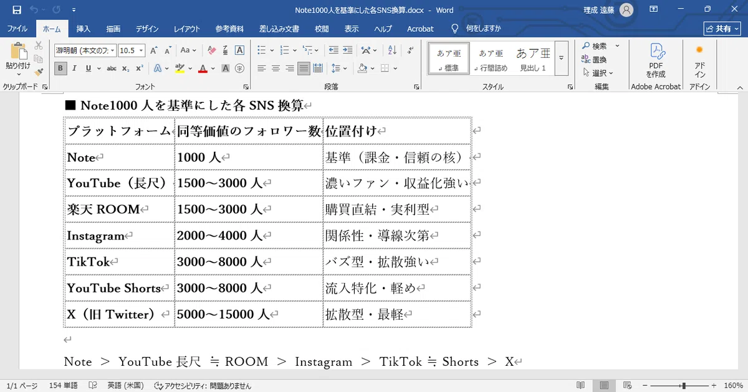Increase font size with the grow icon
748x392 pixels.
point(153,50)
